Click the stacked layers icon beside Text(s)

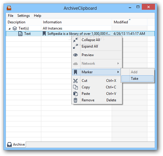[15, 28]
